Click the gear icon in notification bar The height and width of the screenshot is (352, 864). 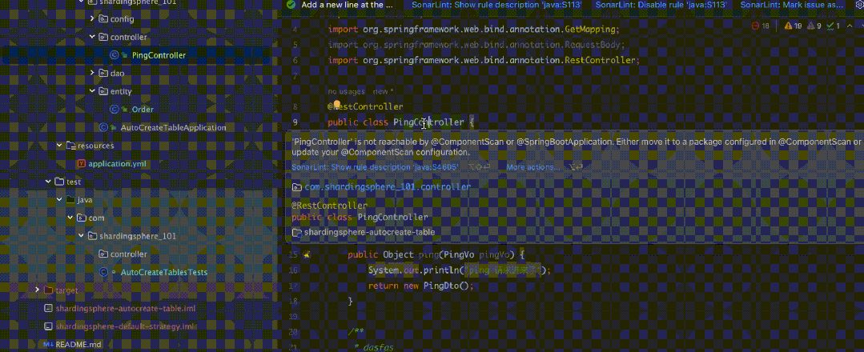coord(854,5)
